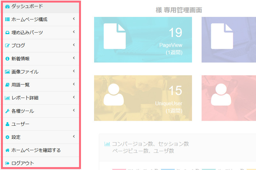Click the wrench icon beside 各種ツール
256x170 pixels.
coord(7,111)
